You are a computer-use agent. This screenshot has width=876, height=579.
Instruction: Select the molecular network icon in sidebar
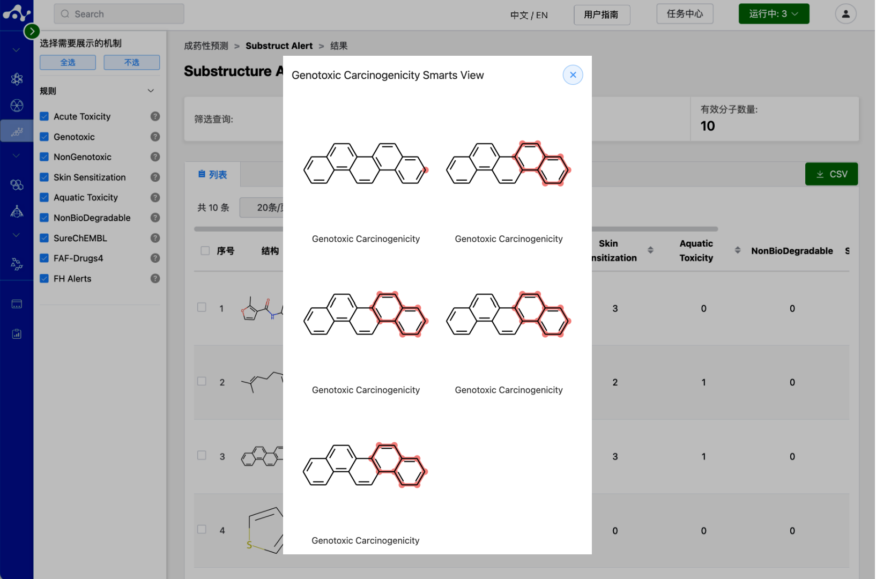[x=17, y=264]
